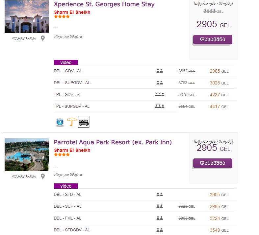The image size is (259, 235).
Task: Click the three-person icon for TPL - SUPGDV - AL
Action: tap(160, 106)
